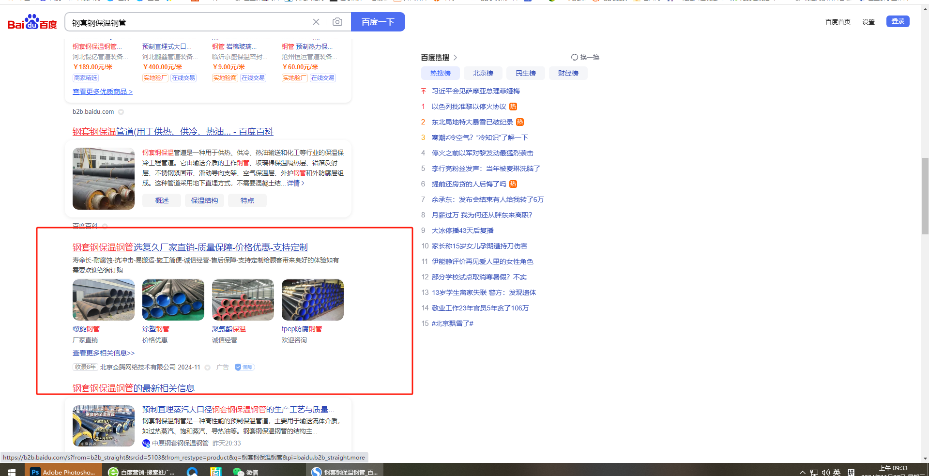Viewport: 929px width, 476px height.
Task: Click the Baidu logo
Action: pyautogui.click(x=32, y=22)
